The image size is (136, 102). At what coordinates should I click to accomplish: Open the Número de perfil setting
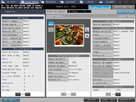tap(58, 59)
